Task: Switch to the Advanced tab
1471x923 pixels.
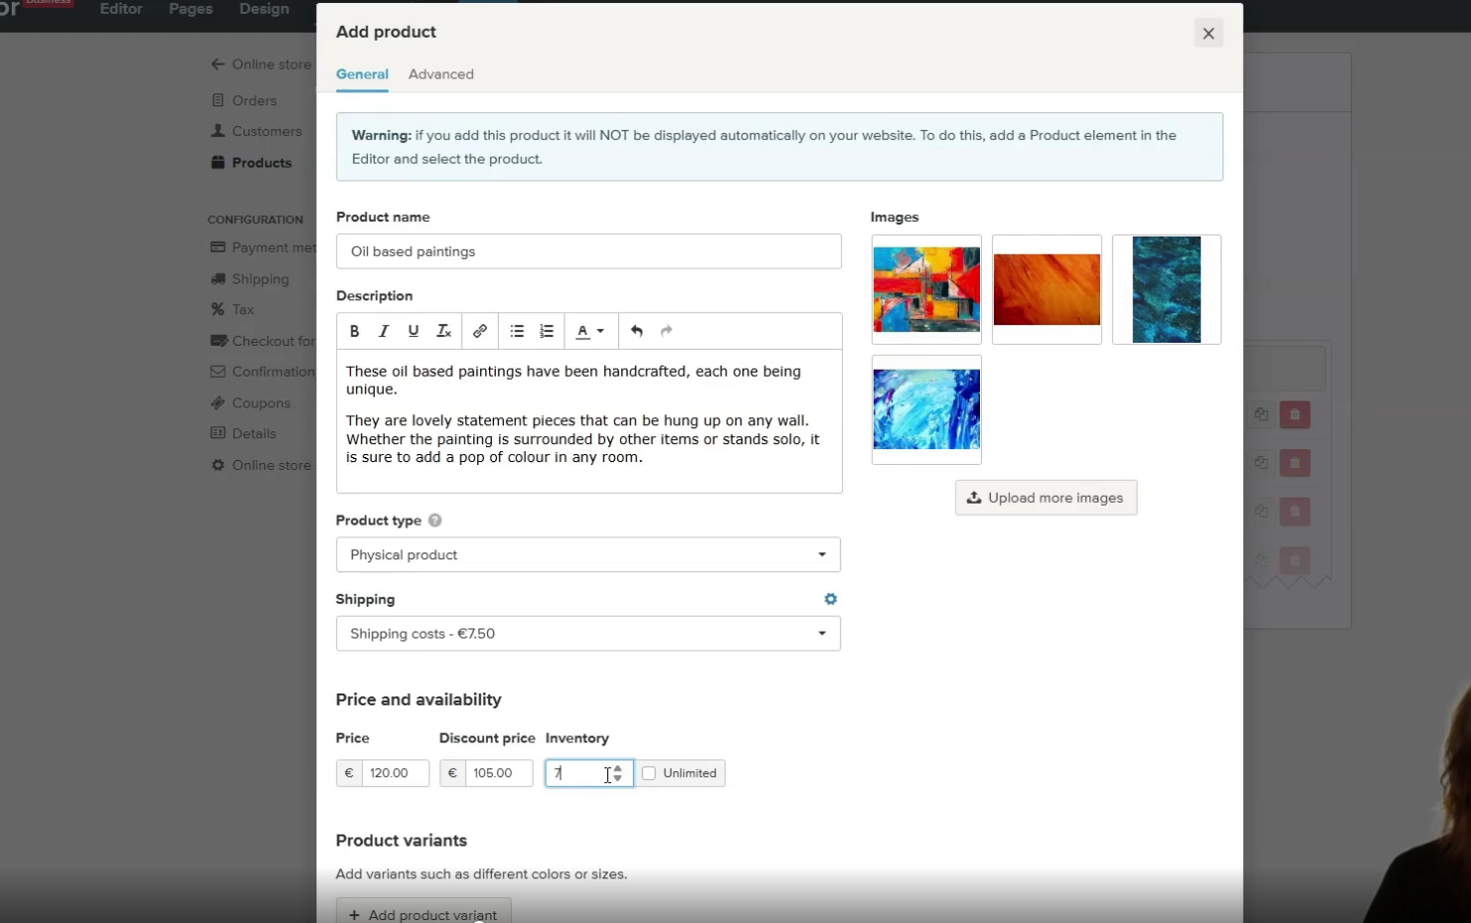Action: click(441, 74)
